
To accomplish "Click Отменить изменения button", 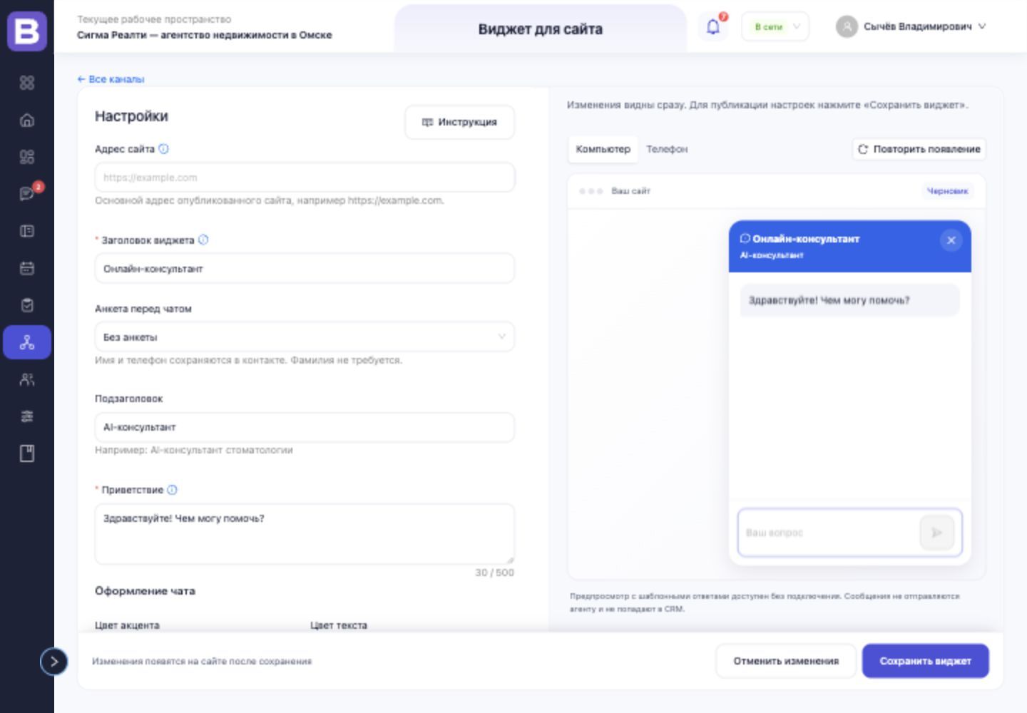I will coord(786,661).
